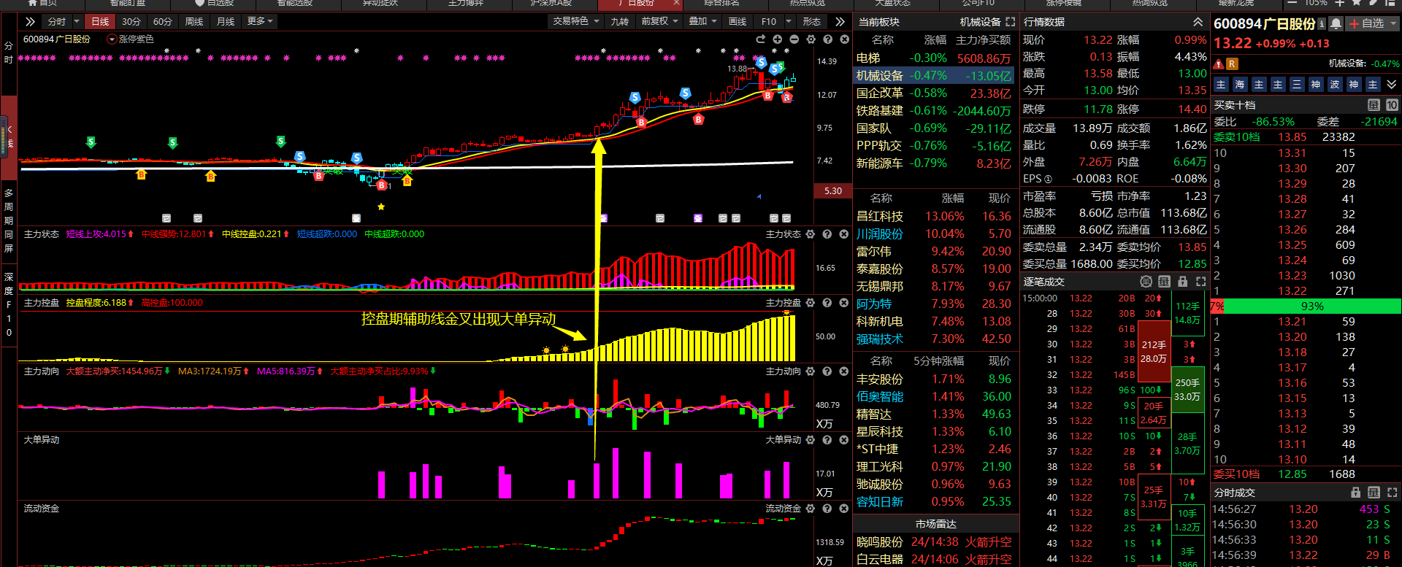1402x567 pixels.
Task: Open help for the main chart indicator
Action: tap(827, 39)
